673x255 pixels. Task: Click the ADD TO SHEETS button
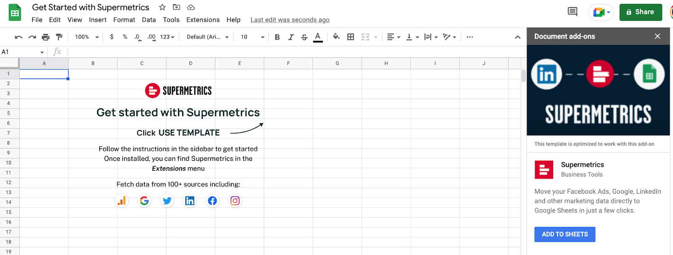(565, 234)
